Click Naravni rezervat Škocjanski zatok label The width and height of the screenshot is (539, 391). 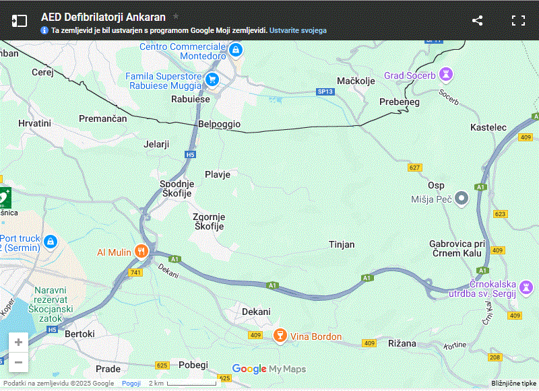[x=51, y=304]
